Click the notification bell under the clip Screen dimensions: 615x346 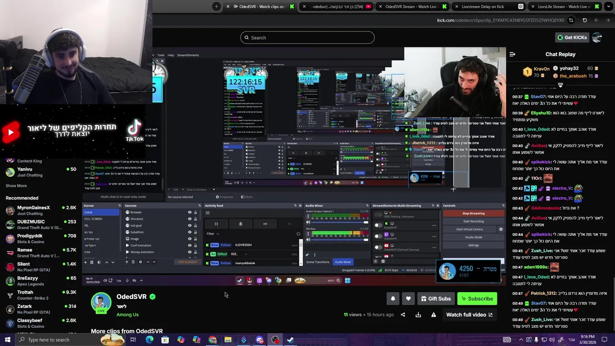(393, 299)
